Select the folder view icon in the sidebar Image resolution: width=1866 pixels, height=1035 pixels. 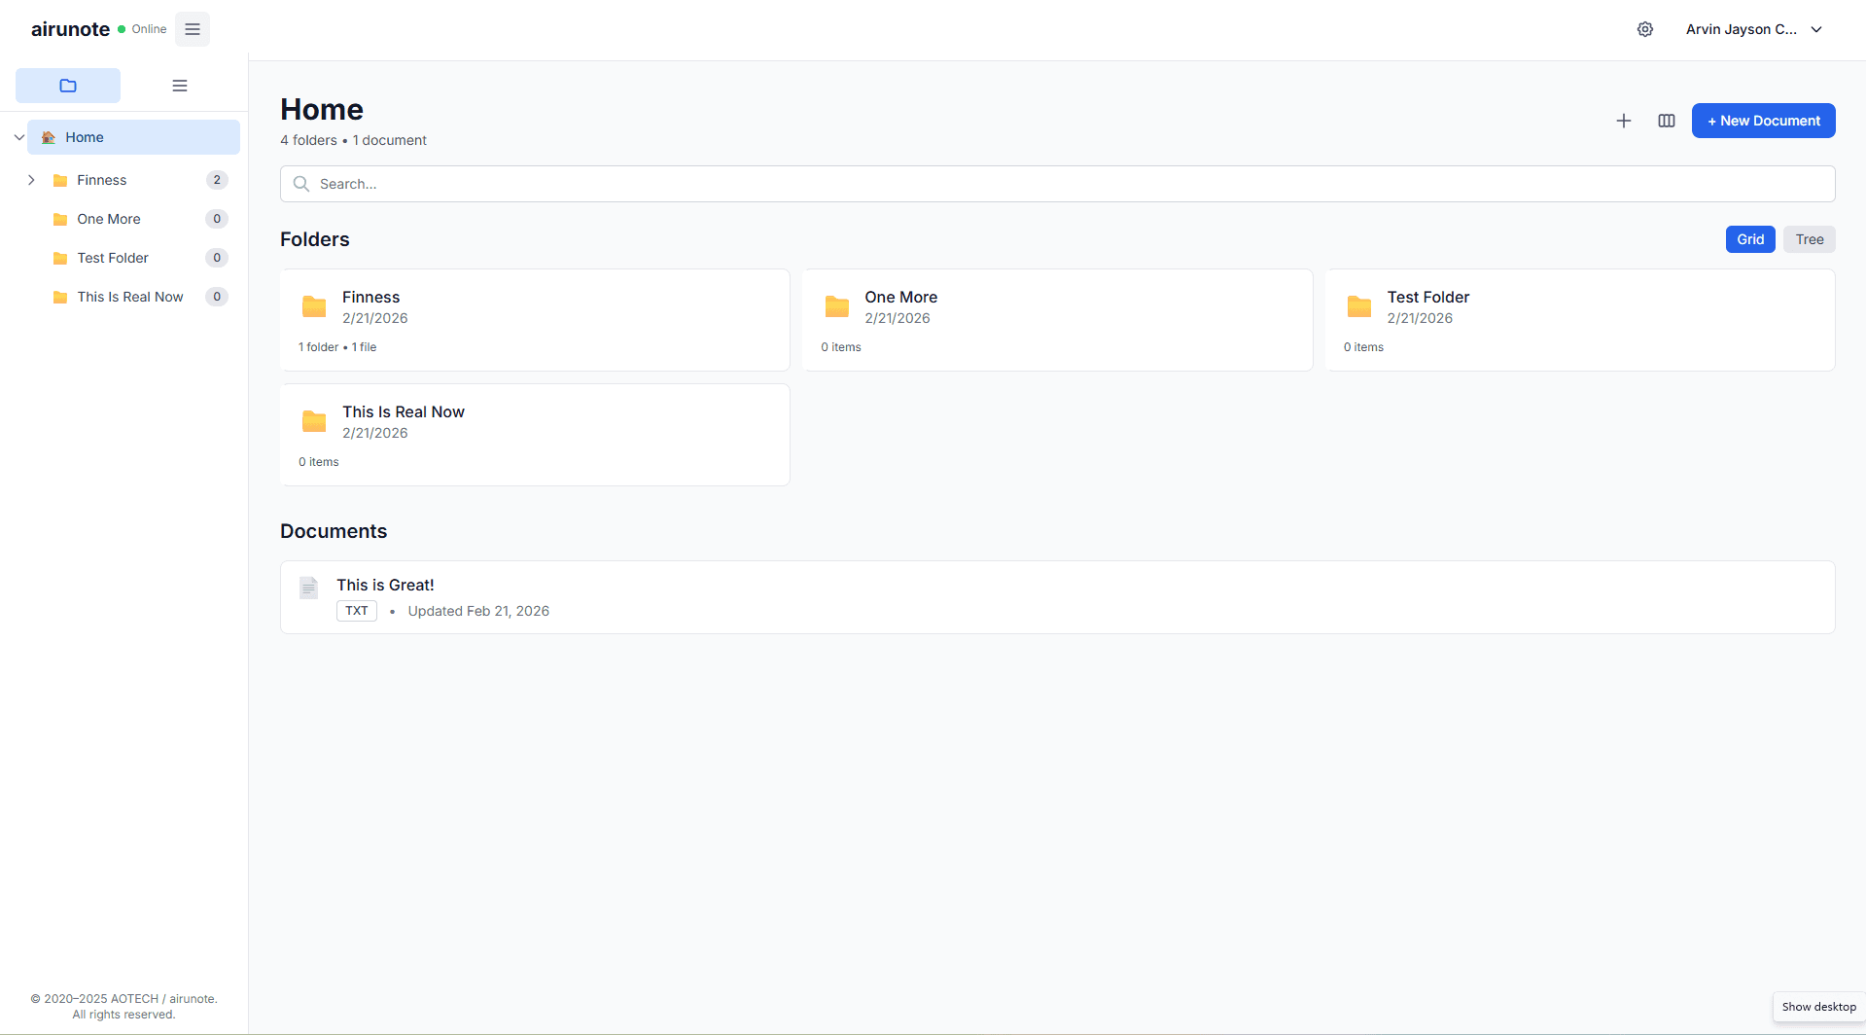click(68, 86)
